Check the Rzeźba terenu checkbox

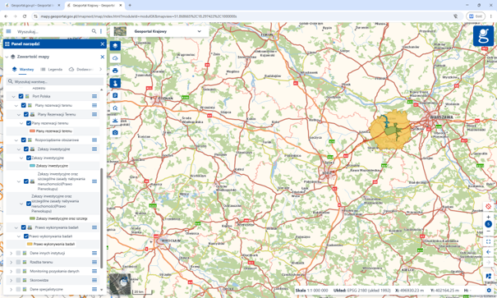(18, 262)
